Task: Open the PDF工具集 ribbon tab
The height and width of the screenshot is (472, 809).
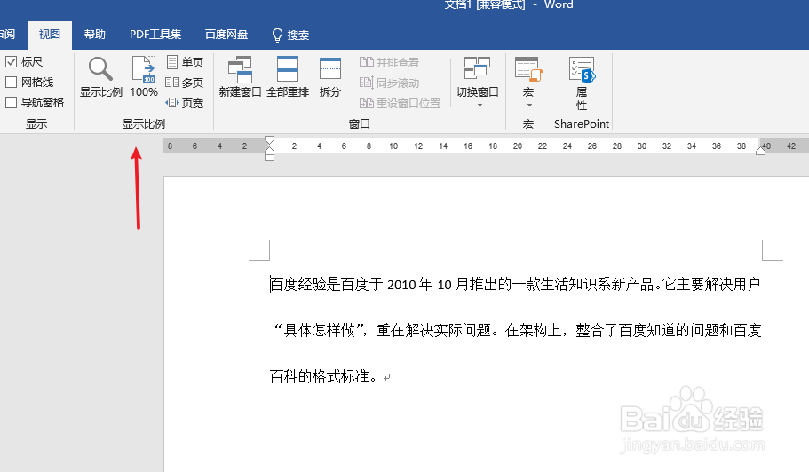Action: (x=155, y=35)
